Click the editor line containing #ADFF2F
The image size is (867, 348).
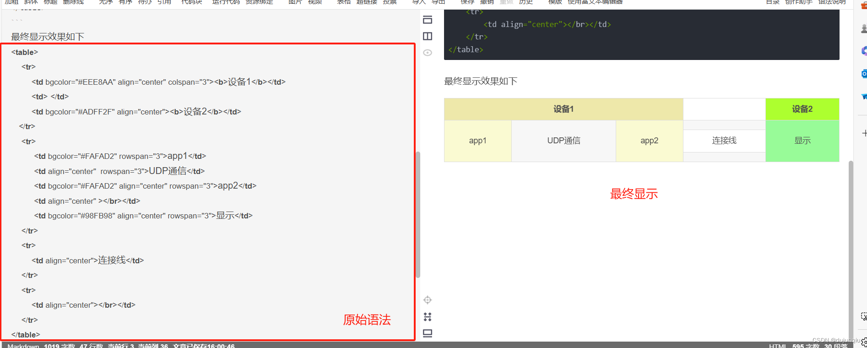coord(136,112)
